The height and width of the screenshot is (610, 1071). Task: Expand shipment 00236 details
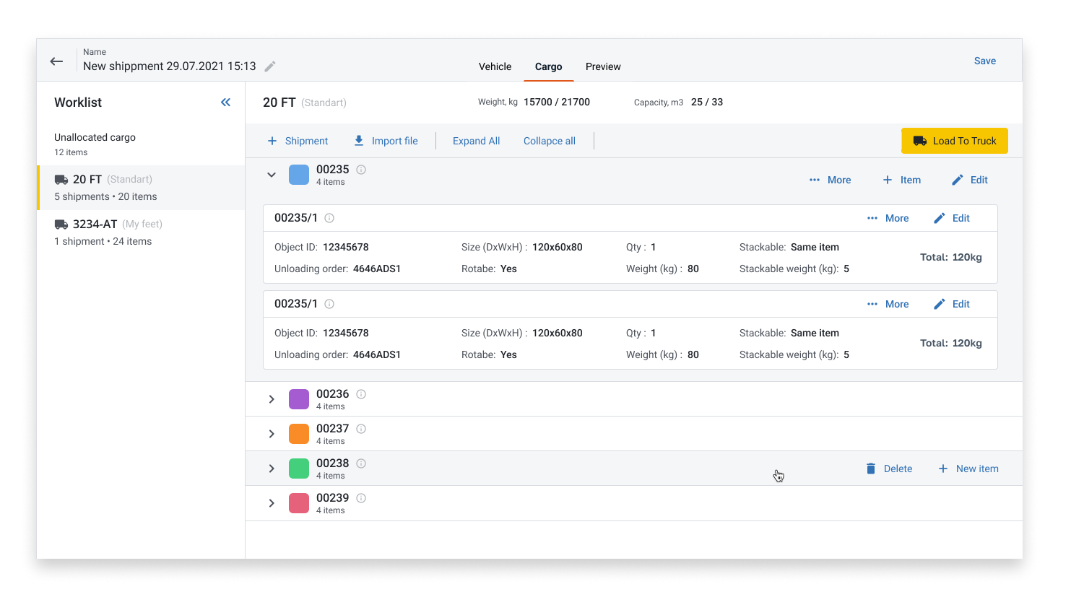click(272, 398)
